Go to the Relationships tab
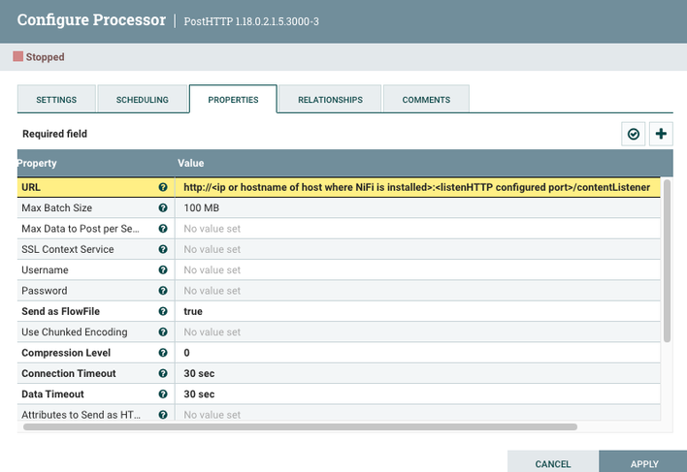This screenshot has width=687, height=472. pos(330,99)
